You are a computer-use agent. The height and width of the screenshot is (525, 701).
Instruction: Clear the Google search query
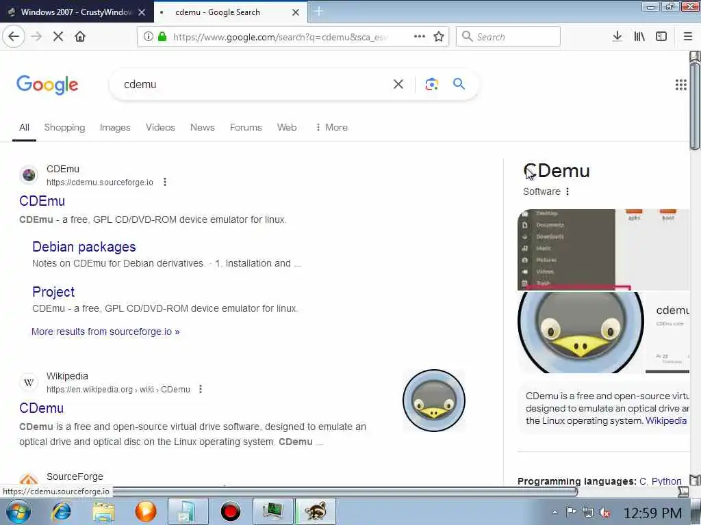coord(398,84)
